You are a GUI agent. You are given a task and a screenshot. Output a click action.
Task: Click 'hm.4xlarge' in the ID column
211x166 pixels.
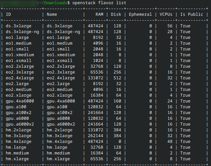pos(19,142)
